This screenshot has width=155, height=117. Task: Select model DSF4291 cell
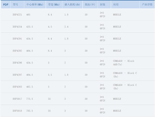[17, 39]
